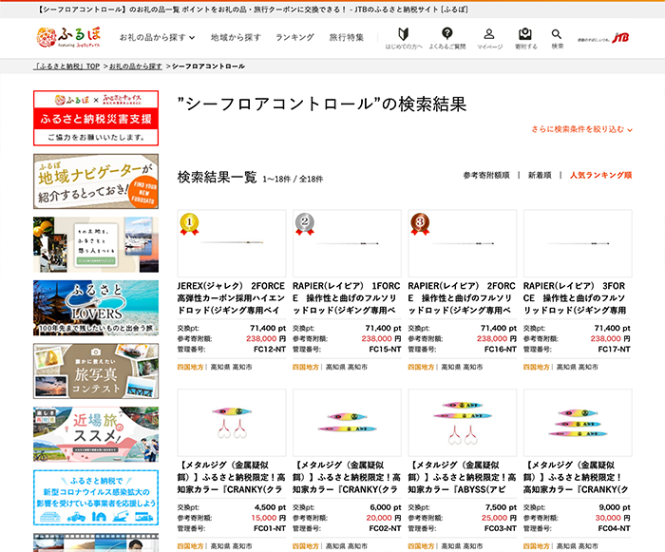Image resolution: width=665 pixels, height=552 pixels.
Task: Click 四国地方 under the FC15-NT item
Action: pos(306,367)
